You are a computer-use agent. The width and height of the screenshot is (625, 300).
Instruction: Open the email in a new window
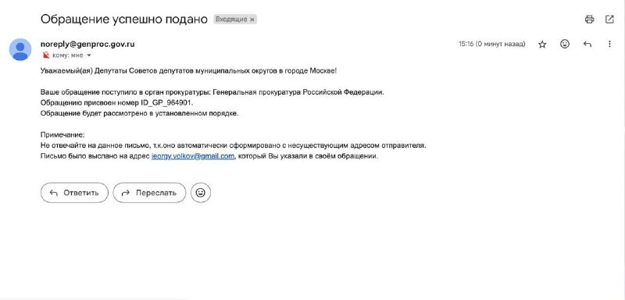click(609, 19)
